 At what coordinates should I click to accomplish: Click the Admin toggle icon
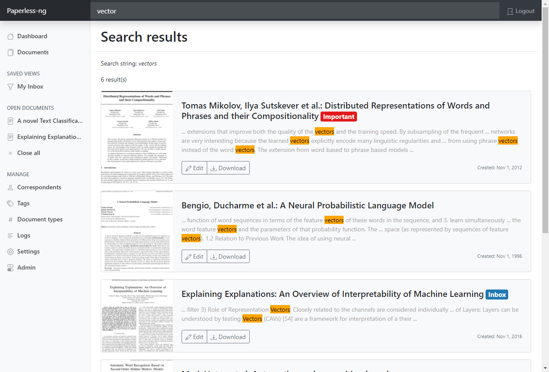click(x=10, y=268)
